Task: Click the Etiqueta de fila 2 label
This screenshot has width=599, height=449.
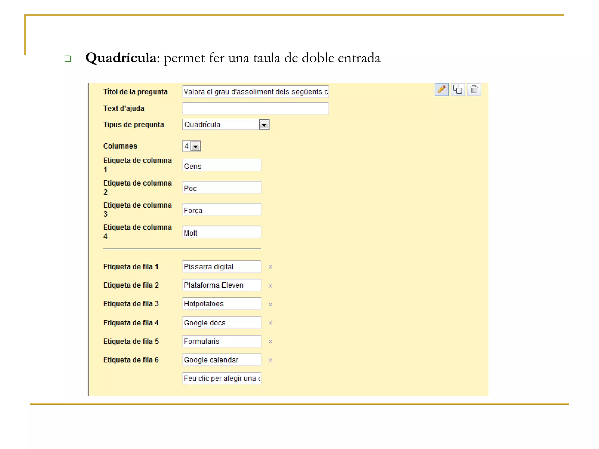Action: click(131, 285)
